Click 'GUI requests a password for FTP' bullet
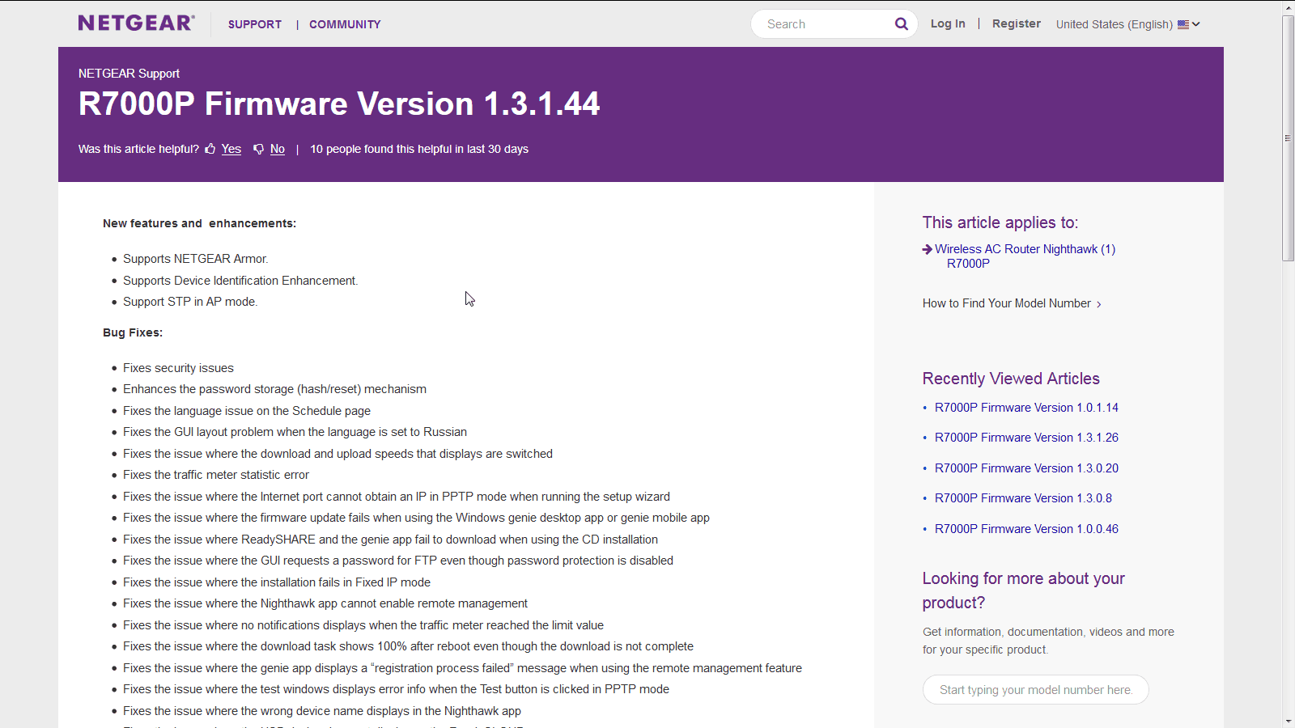Viewport: 1295px width, 728px height. point(398,561)
